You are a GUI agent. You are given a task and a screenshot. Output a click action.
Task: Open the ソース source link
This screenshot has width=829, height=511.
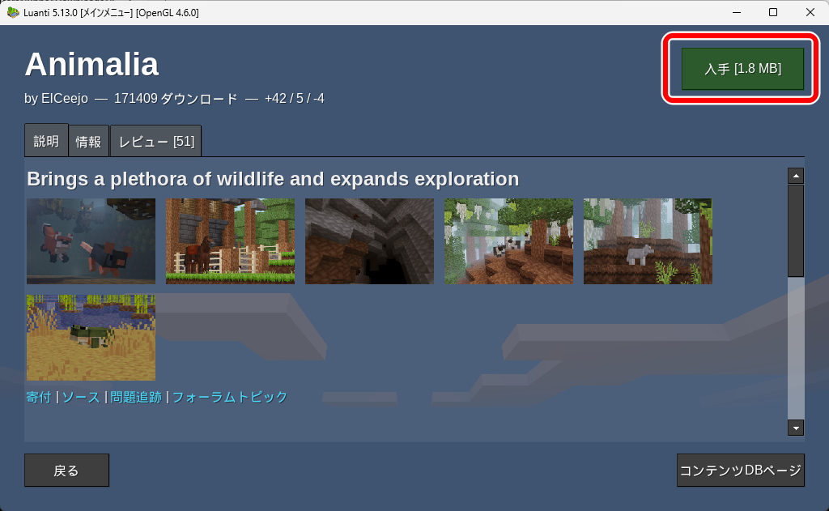click(x=81, y=397)
